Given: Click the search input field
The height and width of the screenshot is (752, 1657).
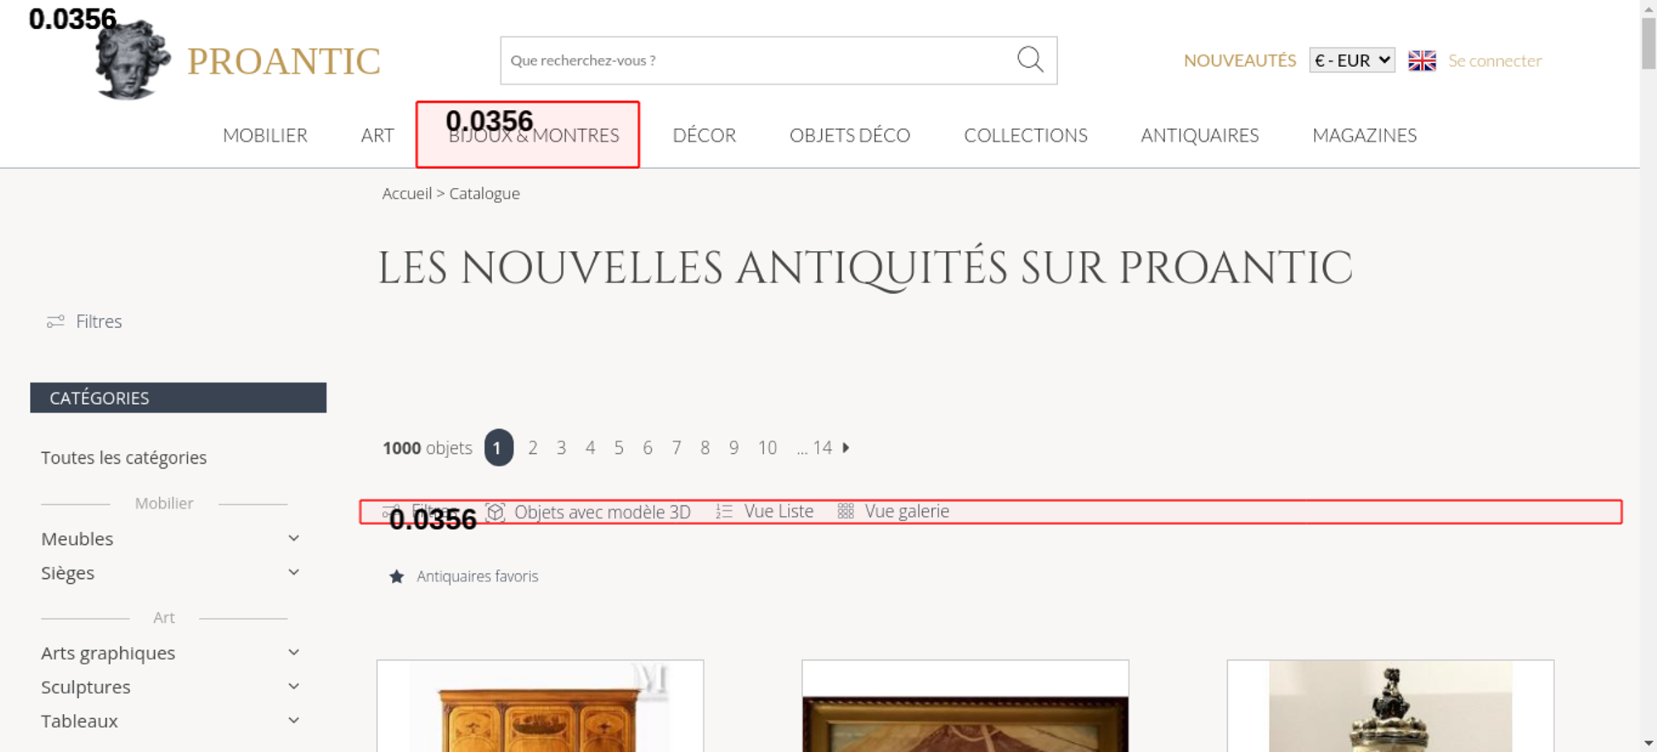Looking at the screenshot, I should (x=754, y=60).
